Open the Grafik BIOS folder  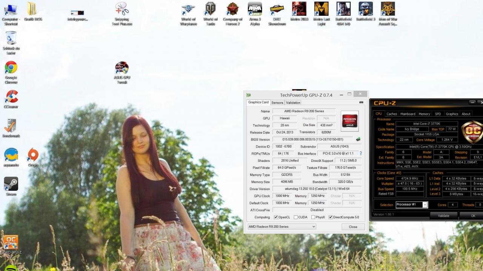(x=33, y=12)
